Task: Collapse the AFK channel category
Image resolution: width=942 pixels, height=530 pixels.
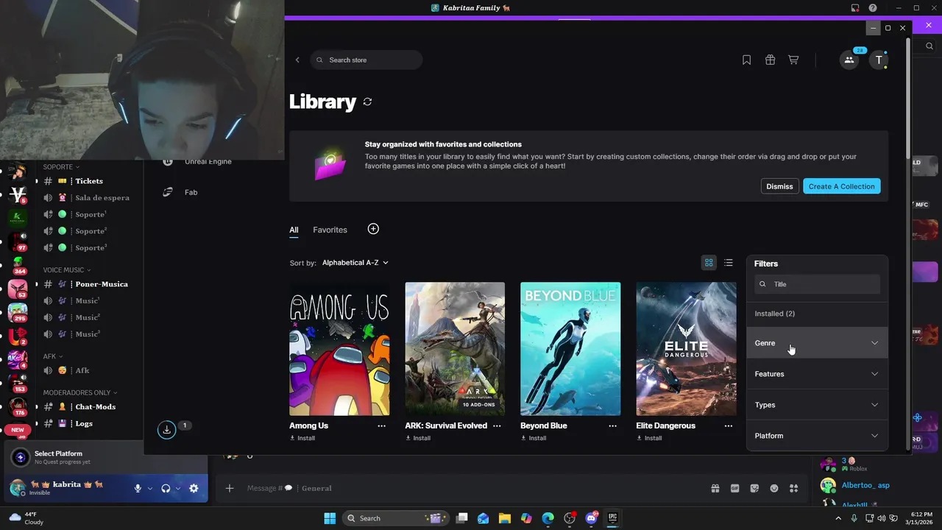Action: [x=52, y=356]
